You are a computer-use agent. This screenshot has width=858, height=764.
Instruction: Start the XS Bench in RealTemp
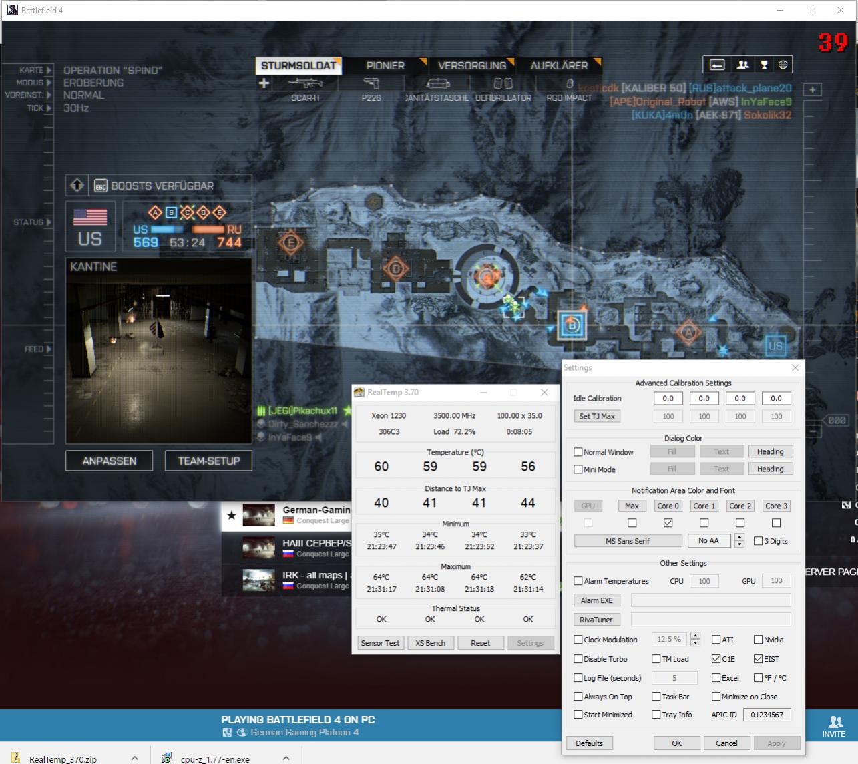point(431,643)
